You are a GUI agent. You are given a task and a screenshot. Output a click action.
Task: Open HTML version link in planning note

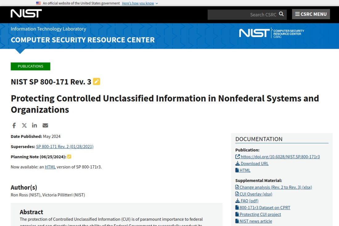point(50,167)
